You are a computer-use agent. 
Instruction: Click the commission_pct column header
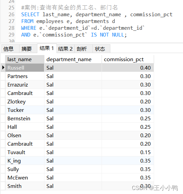tap(128, 59)
